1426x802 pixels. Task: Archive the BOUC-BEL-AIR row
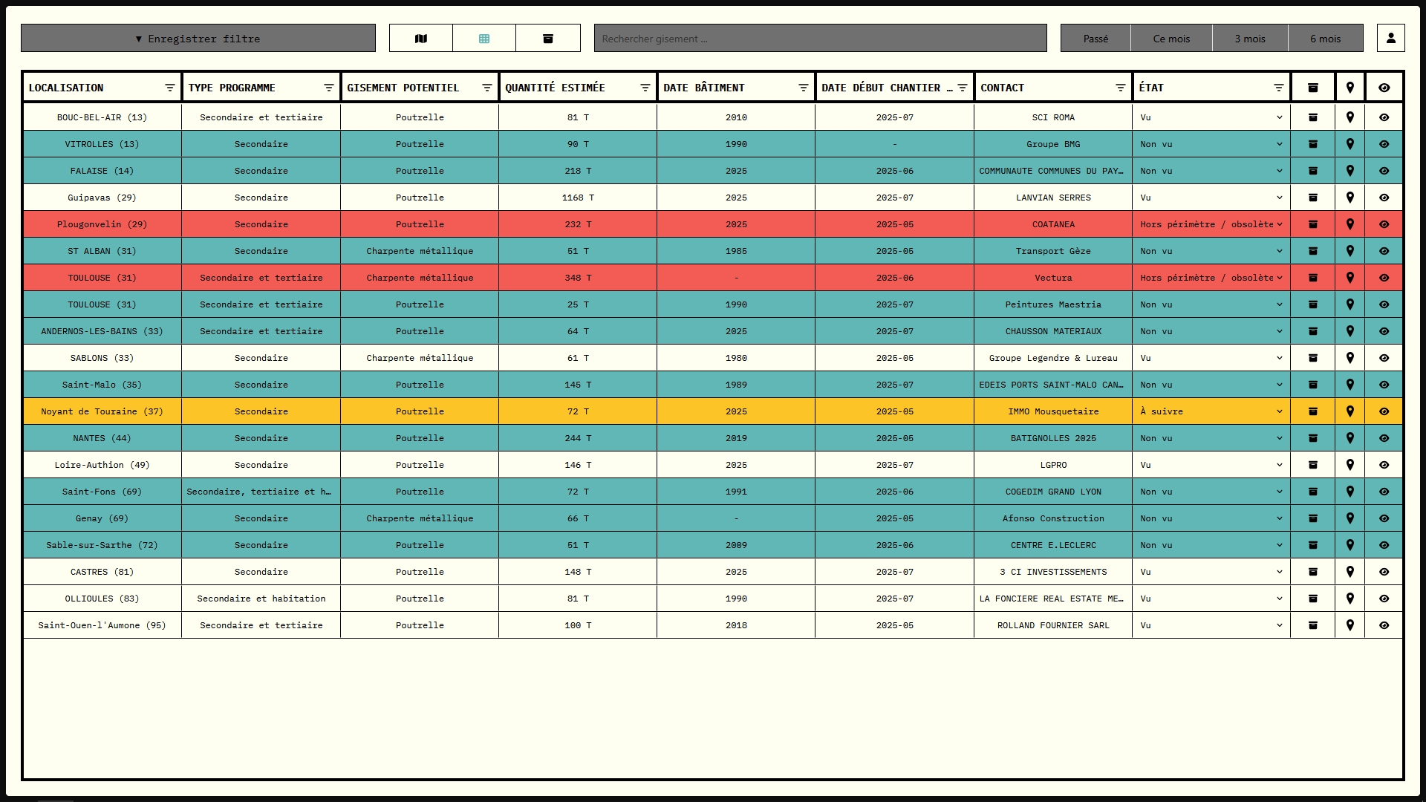[x=1312, y=117]
